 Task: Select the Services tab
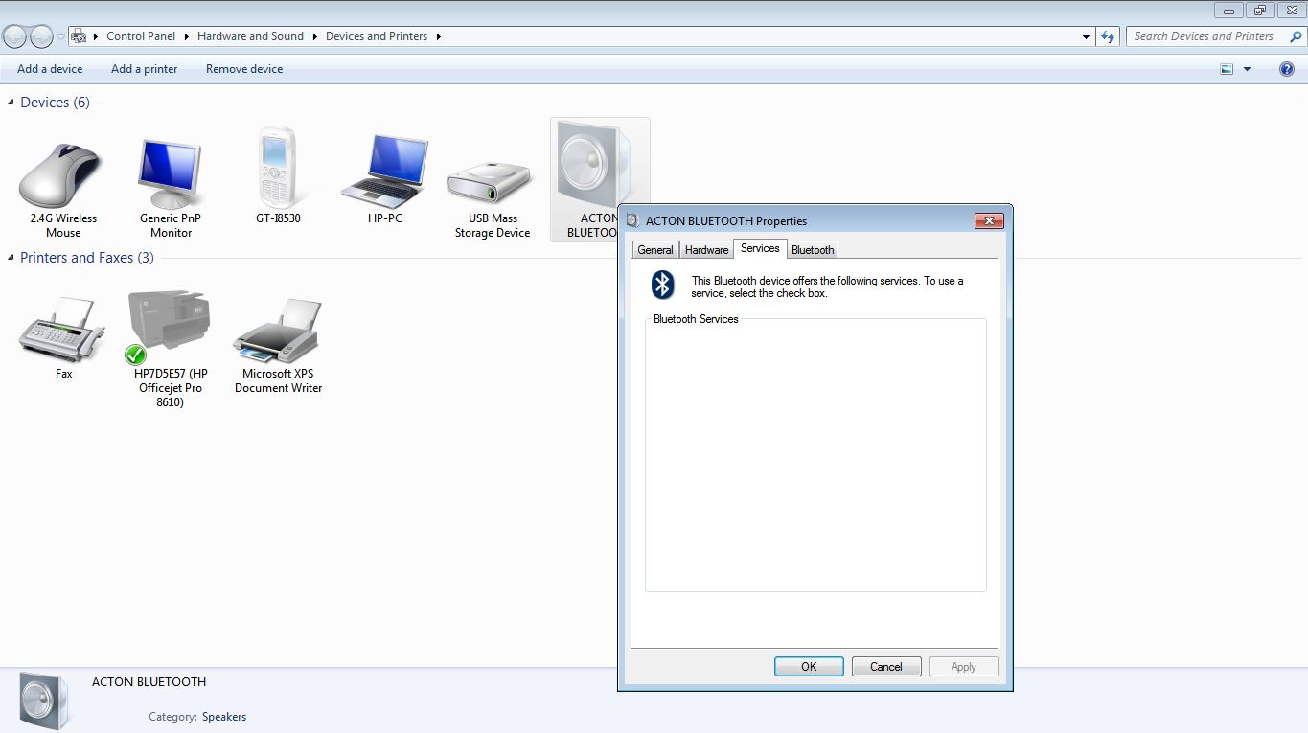(x=760, y=248)
